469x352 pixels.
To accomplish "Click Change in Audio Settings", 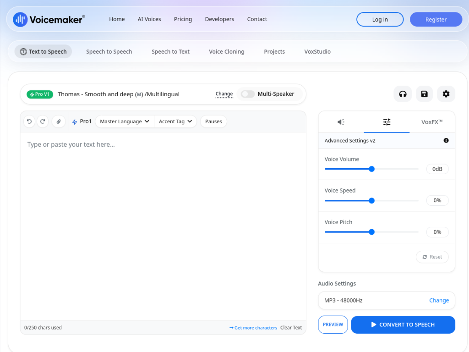I will [439, 300].
